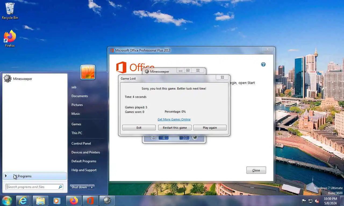Open Music from the Start menu
This screenshot has width=344, height=206.
click(x=76, y=114)
